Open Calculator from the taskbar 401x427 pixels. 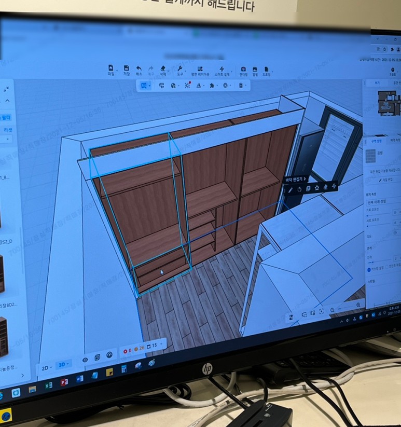(124, 369)
